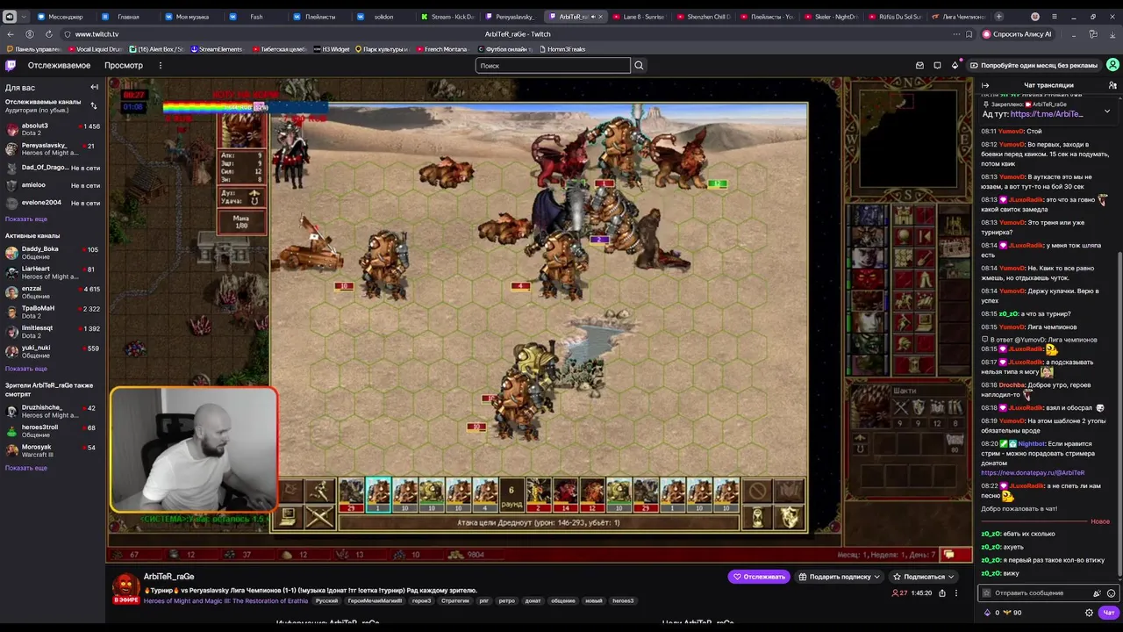Viewport: 1123px width, 632px height.
Task: Open the Bits icon below chat
Action: (988, 613)
